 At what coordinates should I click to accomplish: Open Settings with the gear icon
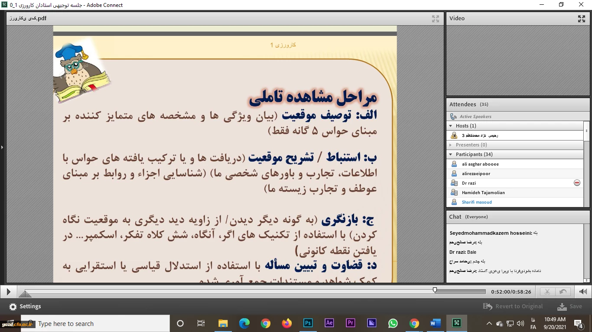click(x=13, y=306)
